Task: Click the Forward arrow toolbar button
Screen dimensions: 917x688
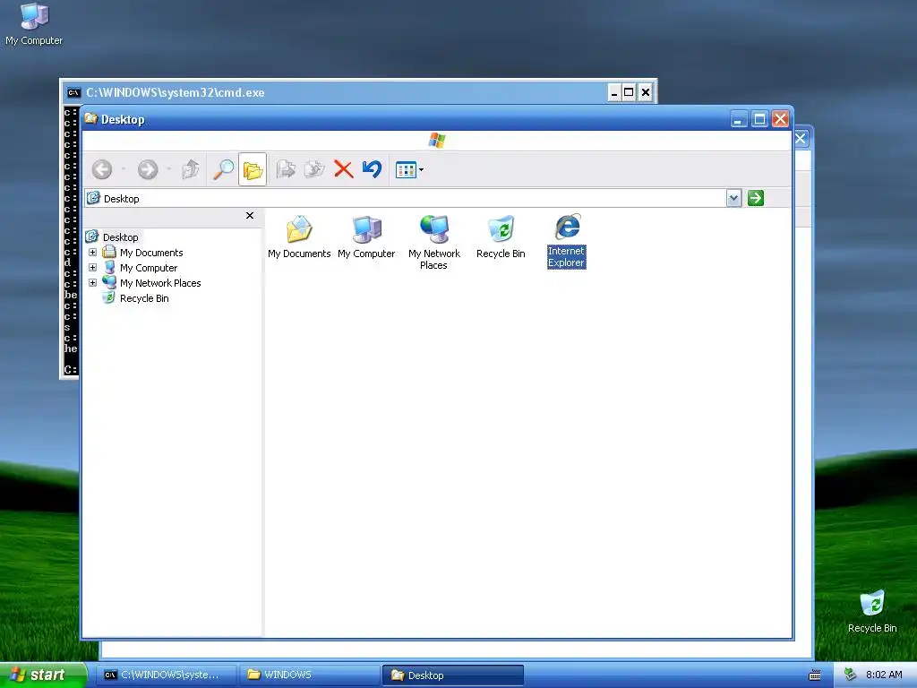Action: tap(148, 169)
